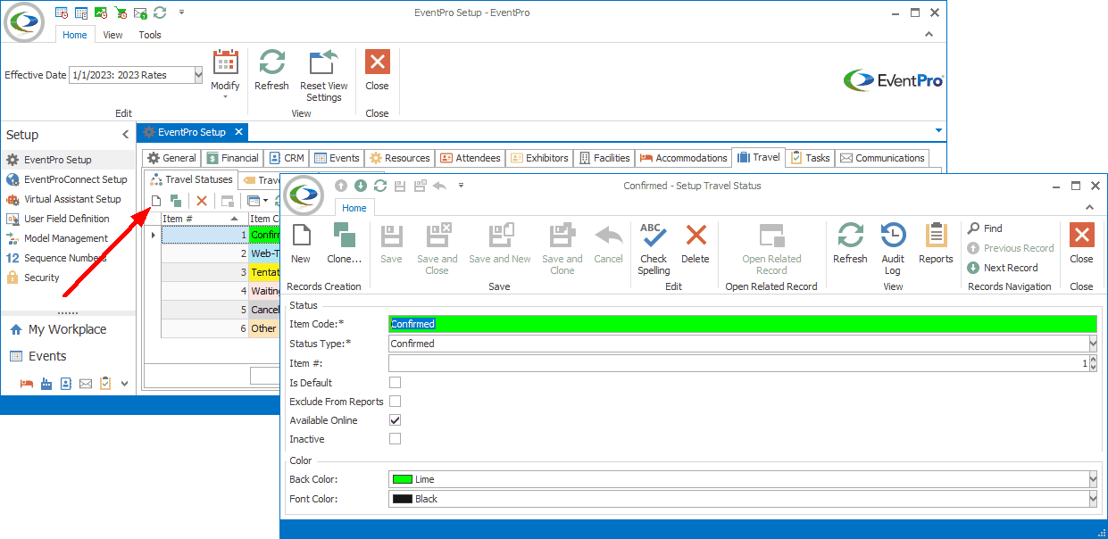Uncheck the Available Online checkbox

point(395,420)
